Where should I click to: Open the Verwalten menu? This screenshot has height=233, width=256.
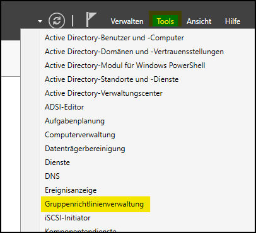127,21
